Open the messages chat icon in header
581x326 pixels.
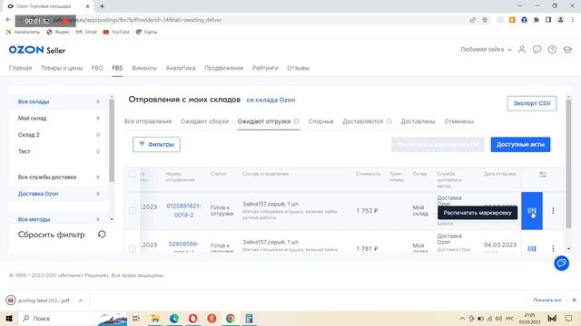tap(537, 50)
